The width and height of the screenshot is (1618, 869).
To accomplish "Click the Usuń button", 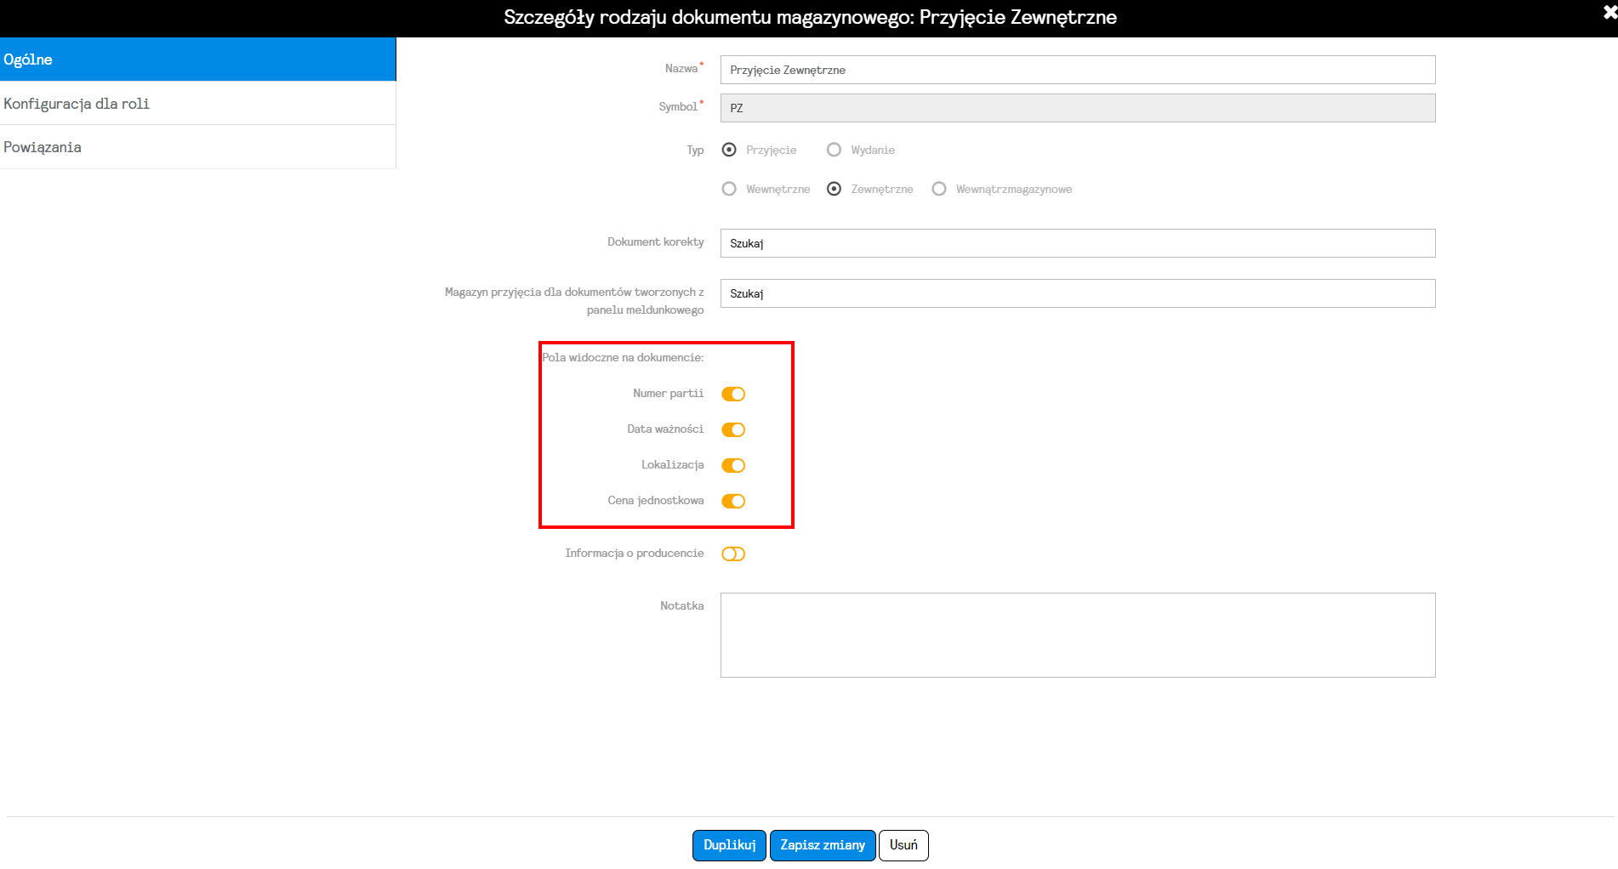I will (903, 845).
